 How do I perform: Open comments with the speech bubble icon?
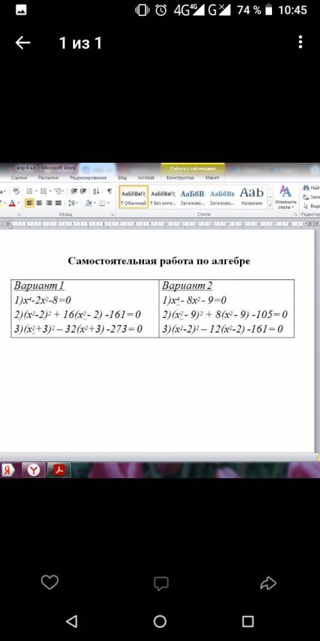(161, 583)
